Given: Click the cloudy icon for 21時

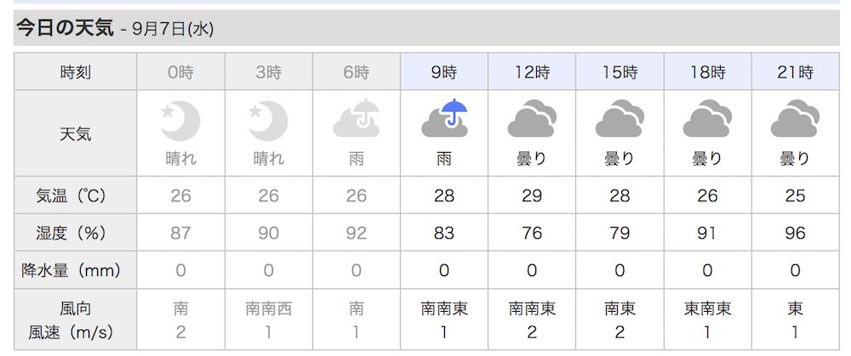Looking at the screenshot, I should [795, 118].
